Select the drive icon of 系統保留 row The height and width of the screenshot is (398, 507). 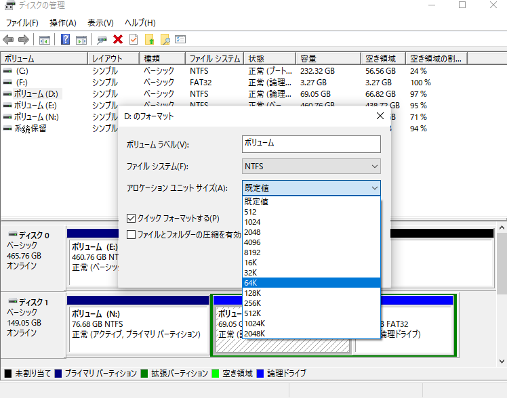tap(7, 129)
